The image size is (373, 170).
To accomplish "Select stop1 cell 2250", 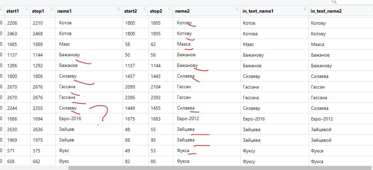I will 37,108.
